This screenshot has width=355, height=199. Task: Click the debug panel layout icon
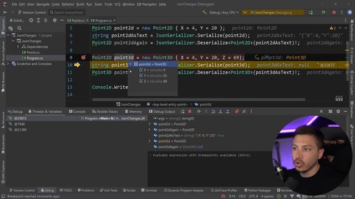[331, 112]
